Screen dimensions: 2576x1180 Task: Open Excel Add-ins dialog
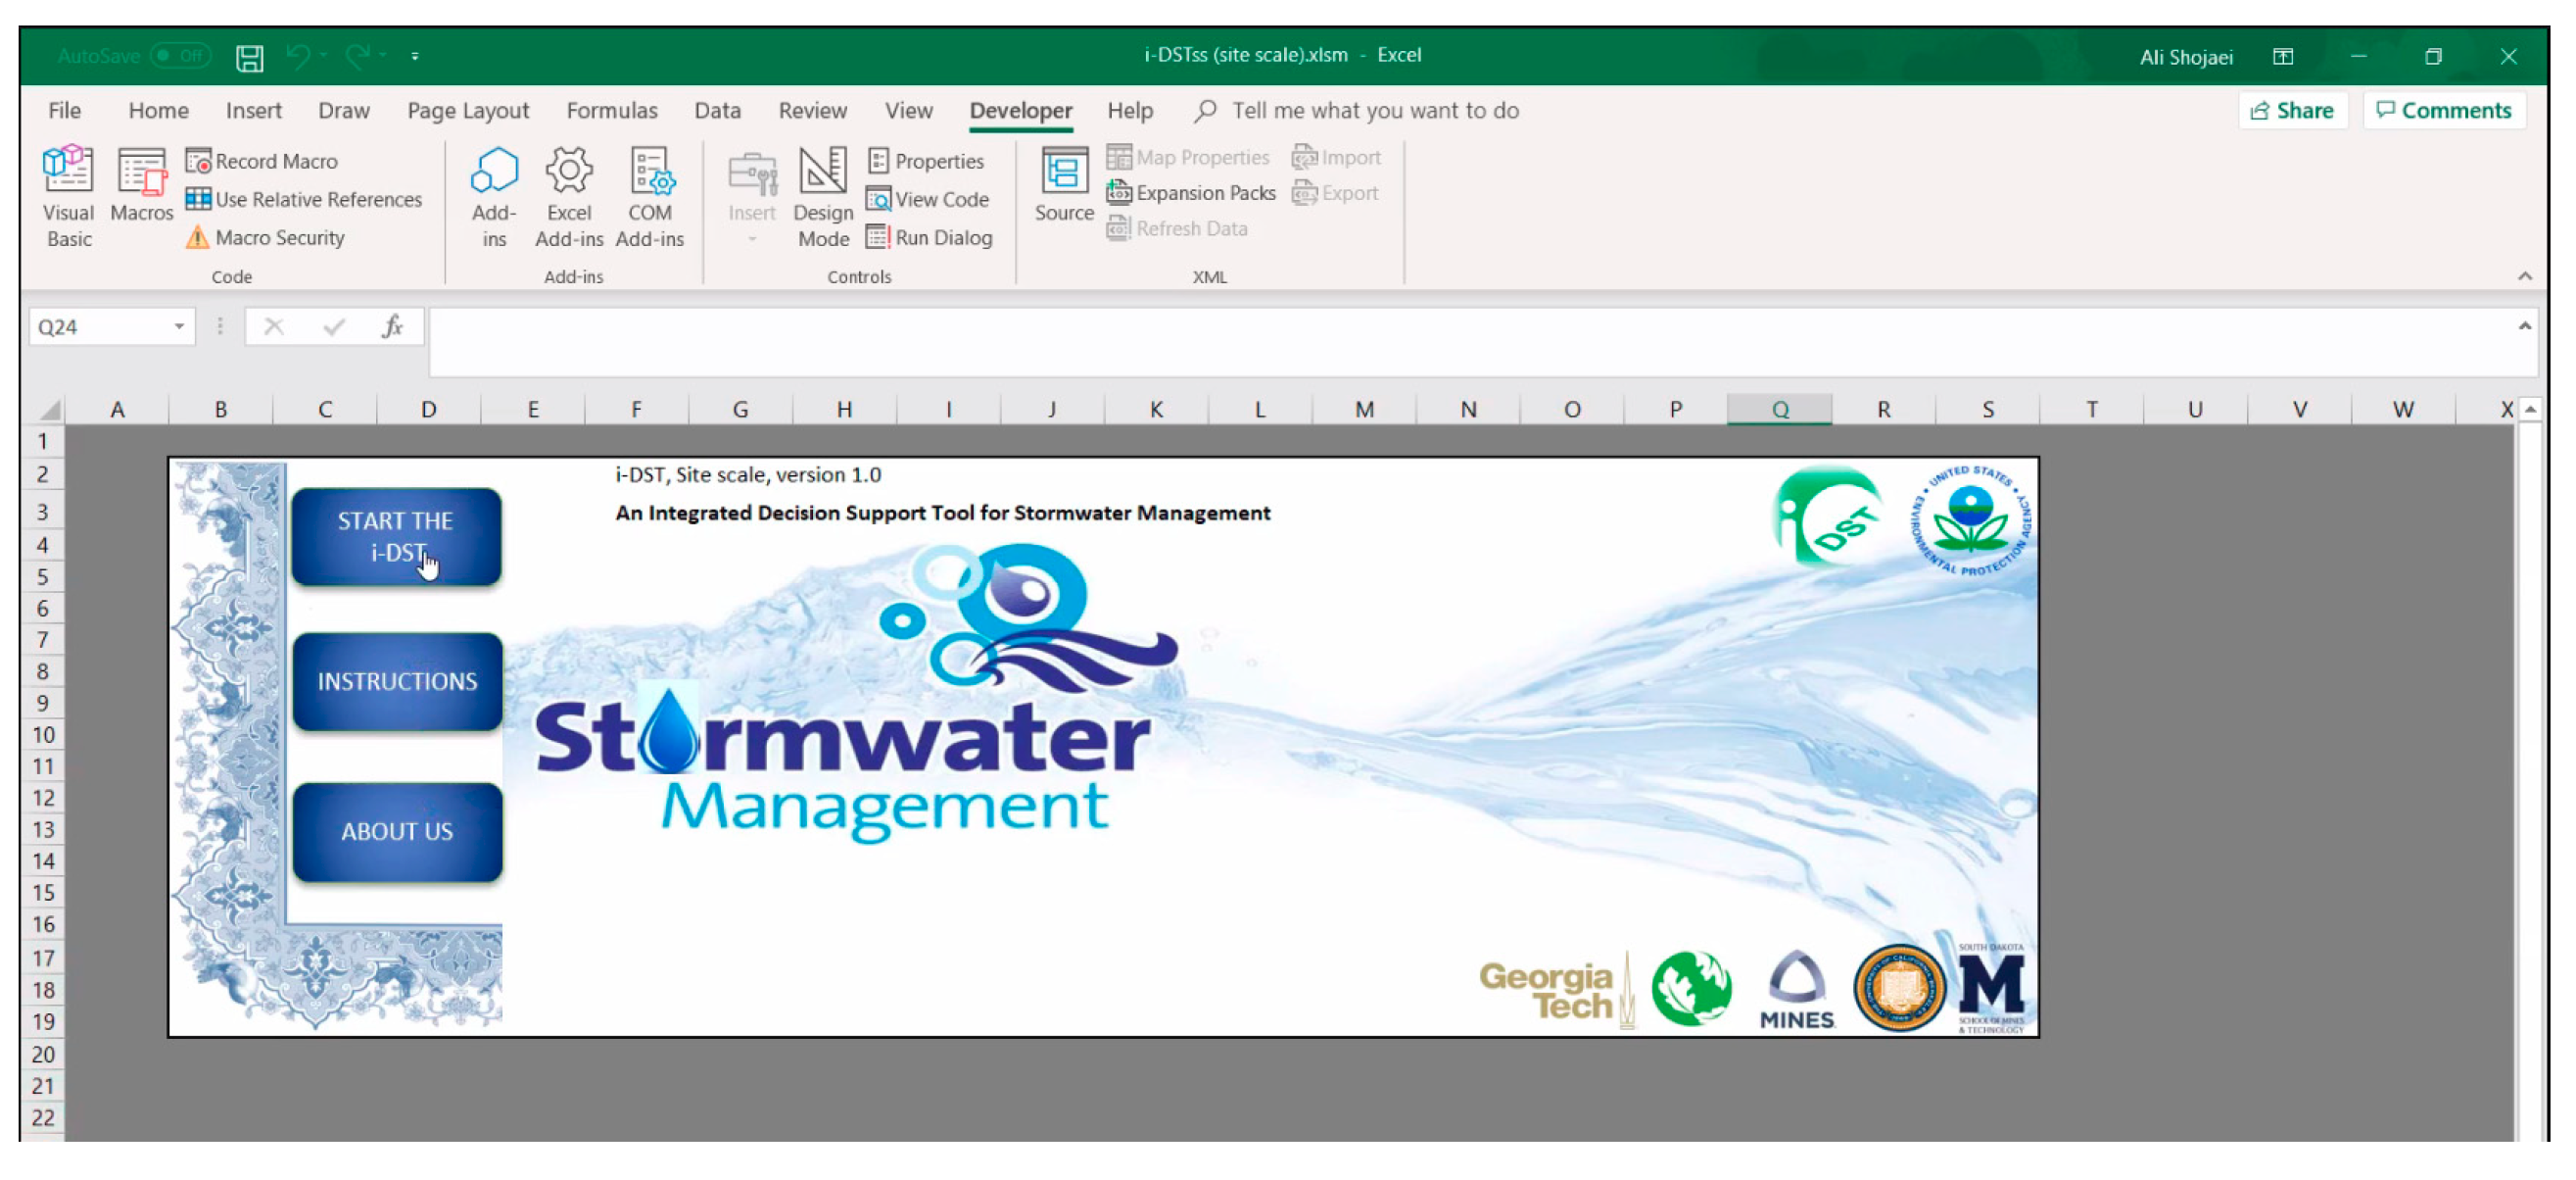pos(569,196)
